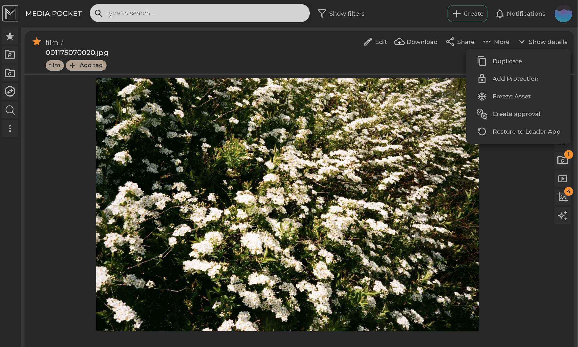Open the Create dropdown button
Screen dimensions: 578x347
(467, 13)
